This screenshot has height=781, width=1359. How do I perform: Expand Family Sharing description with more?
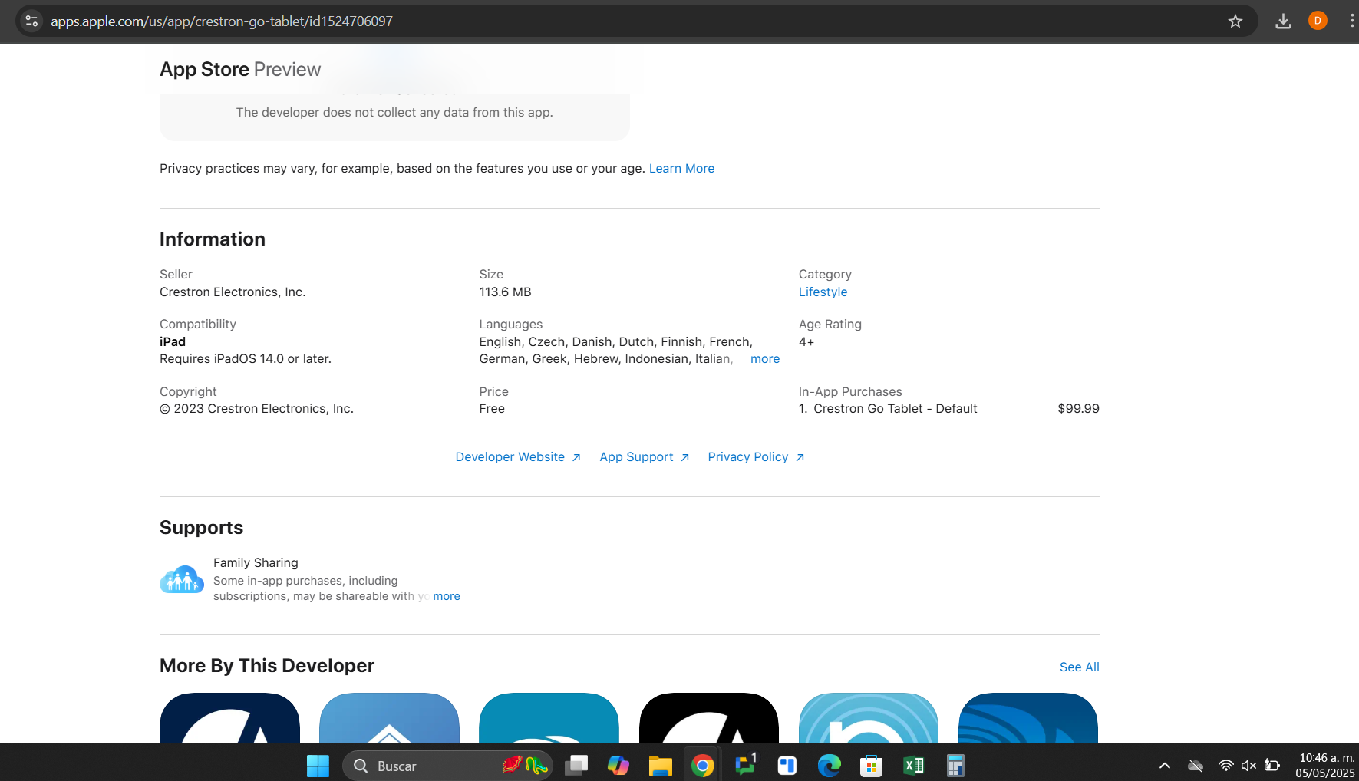[447, 596]
